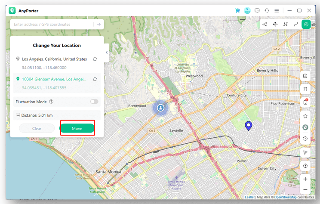Minimize the AnyPorter window

[x=289, y=10]
